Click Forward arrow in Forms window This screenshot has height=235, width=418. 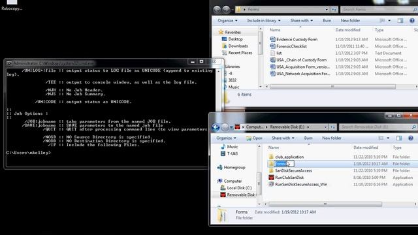click(x=226, y=10)
